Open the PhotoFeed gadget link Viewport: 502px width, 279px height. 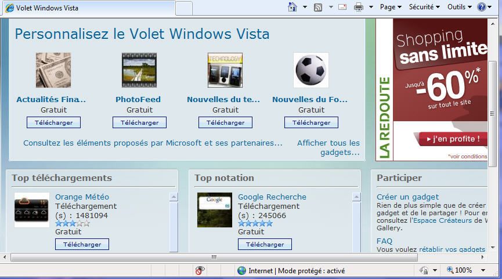(138, 100)
